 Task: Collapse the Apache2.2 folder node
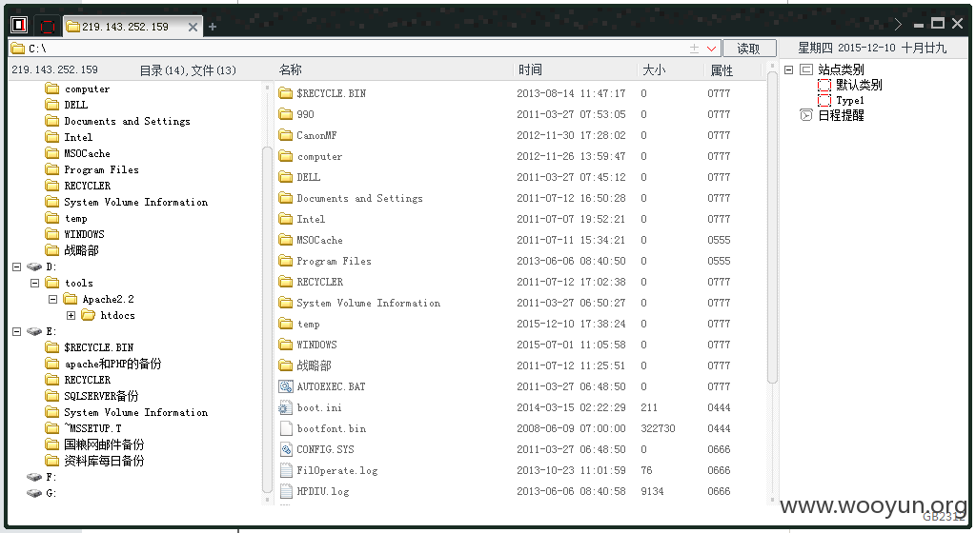pyautogui.click(x=53, y=300)
